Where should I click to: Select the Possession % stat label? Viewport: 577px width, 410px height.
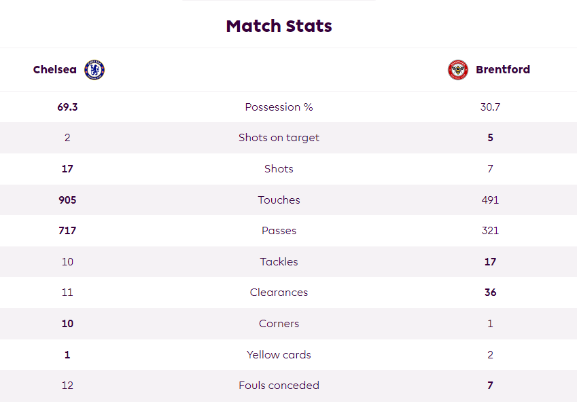tap(279, 107)
